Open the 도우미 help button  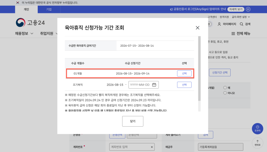click(257, 129)
